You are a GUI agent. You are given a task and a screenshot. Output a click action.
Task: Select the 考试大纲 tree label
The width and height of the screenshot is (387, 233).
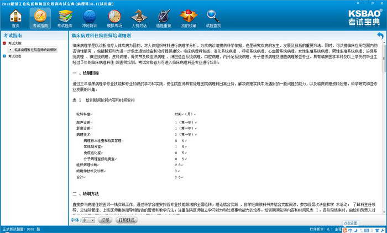[x=15, y=43]
